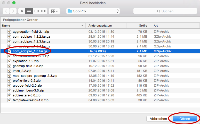The image size is (200, 124).
Task: Click the sobimembers-3.0.zip file icon
Action: 9,90
